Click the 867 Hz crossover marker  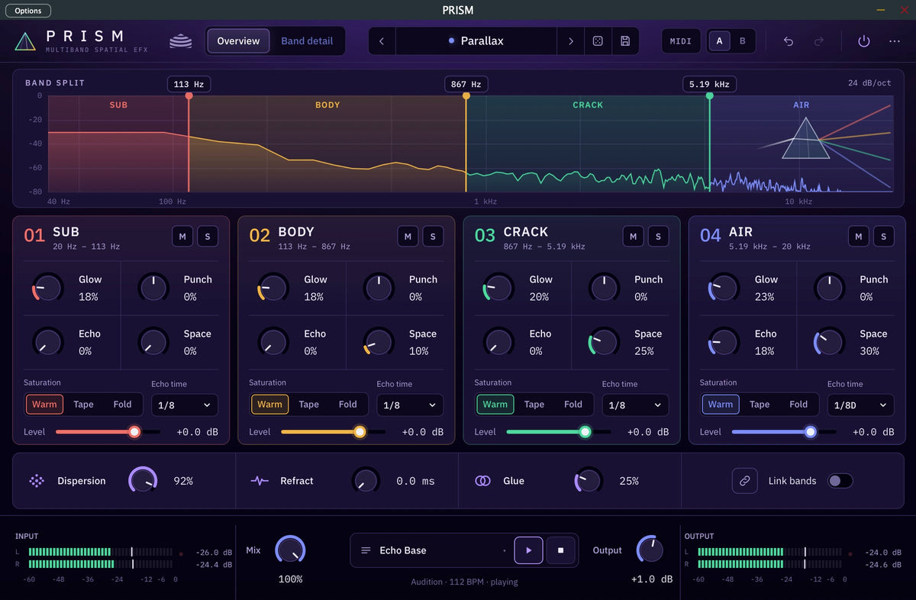pyautogui.click(x=466, y=85)
